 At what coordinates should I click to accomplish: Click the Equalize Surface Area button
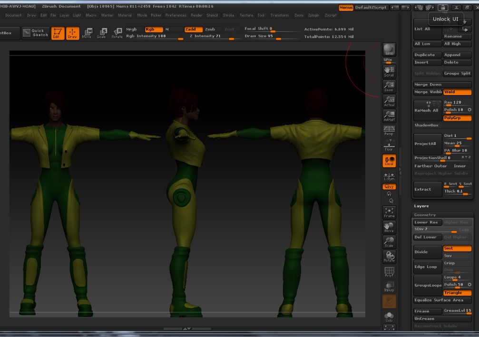pyautogui.click(x=442, y=300)
